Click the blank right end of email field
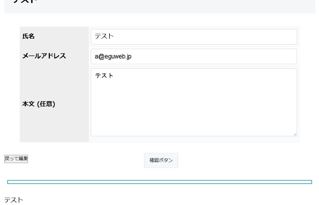The width and height of the screenshot is (319, 205). coord(280,56)
